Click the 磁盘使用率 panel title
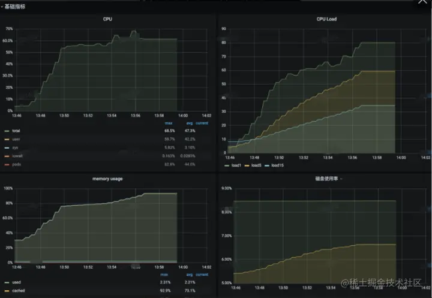 [326, 179]
